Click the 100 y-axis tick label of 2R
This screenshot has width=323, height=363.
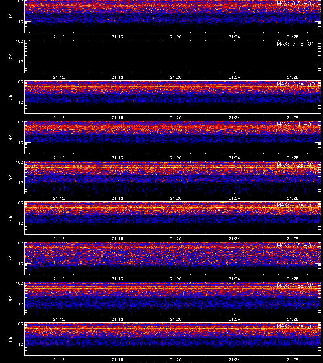(19, 42)
